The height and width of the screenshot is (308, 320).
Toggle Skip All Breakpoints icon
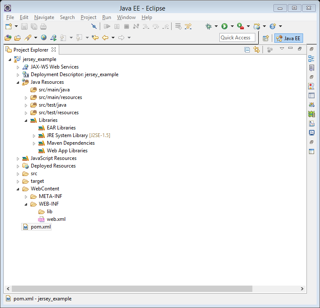[94, 26]
